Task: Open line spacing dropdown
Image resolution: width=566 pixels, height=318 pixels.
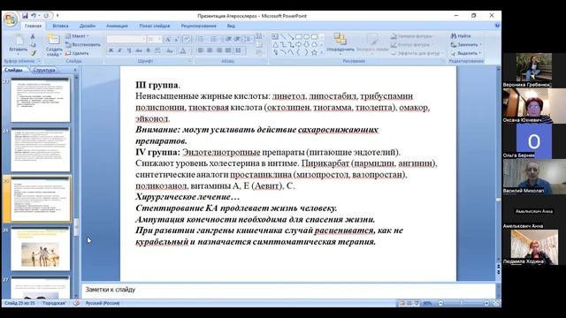Action: (248, 39)
